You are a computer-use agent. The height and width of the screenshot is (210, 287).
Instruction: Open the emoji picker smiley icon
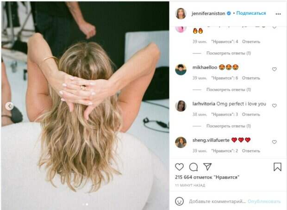pos(180,201)
